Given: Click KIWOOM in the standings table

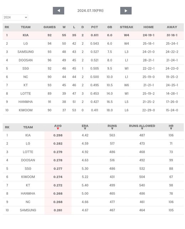Looking at the screenshot, I should pos(26,110).
